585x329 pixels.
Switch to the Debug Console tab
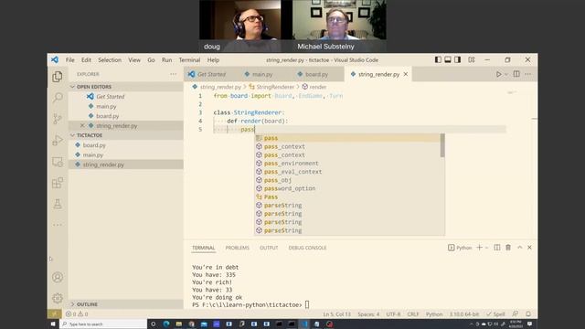[307, 248]
